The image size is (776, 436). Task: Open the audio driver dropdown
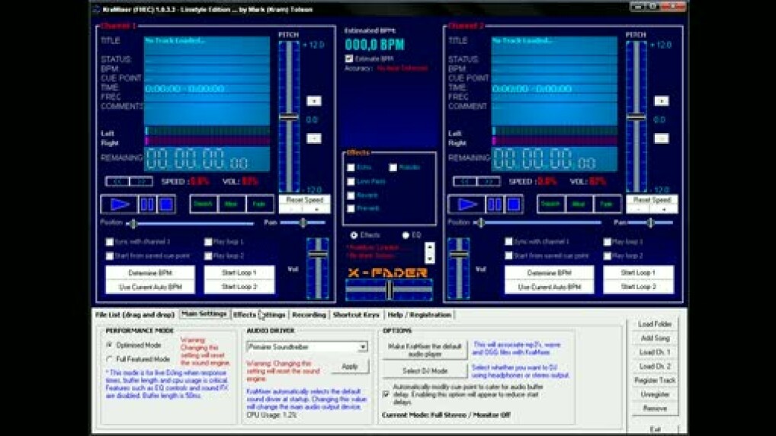point(363,346)
